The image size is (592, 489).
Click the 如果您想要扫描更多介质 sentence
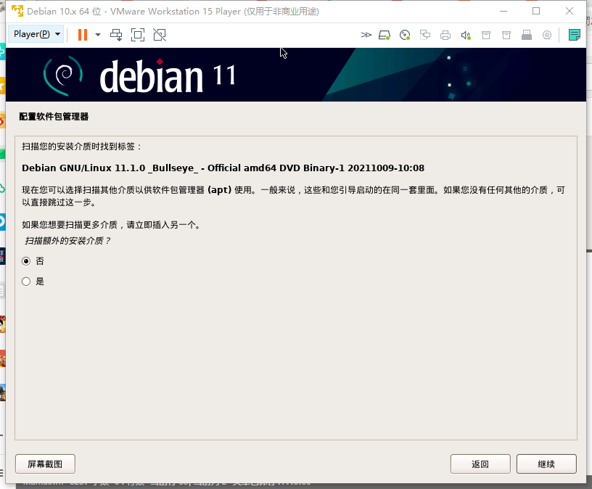[x=112, y=225]
